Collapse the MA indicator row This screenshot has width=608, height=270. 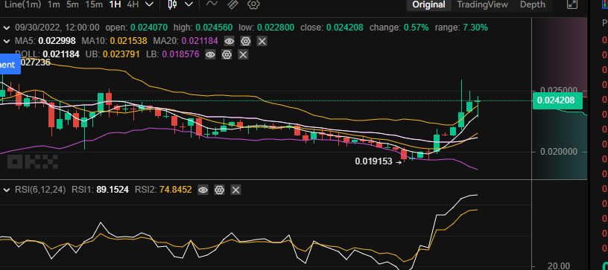(7, 41)
